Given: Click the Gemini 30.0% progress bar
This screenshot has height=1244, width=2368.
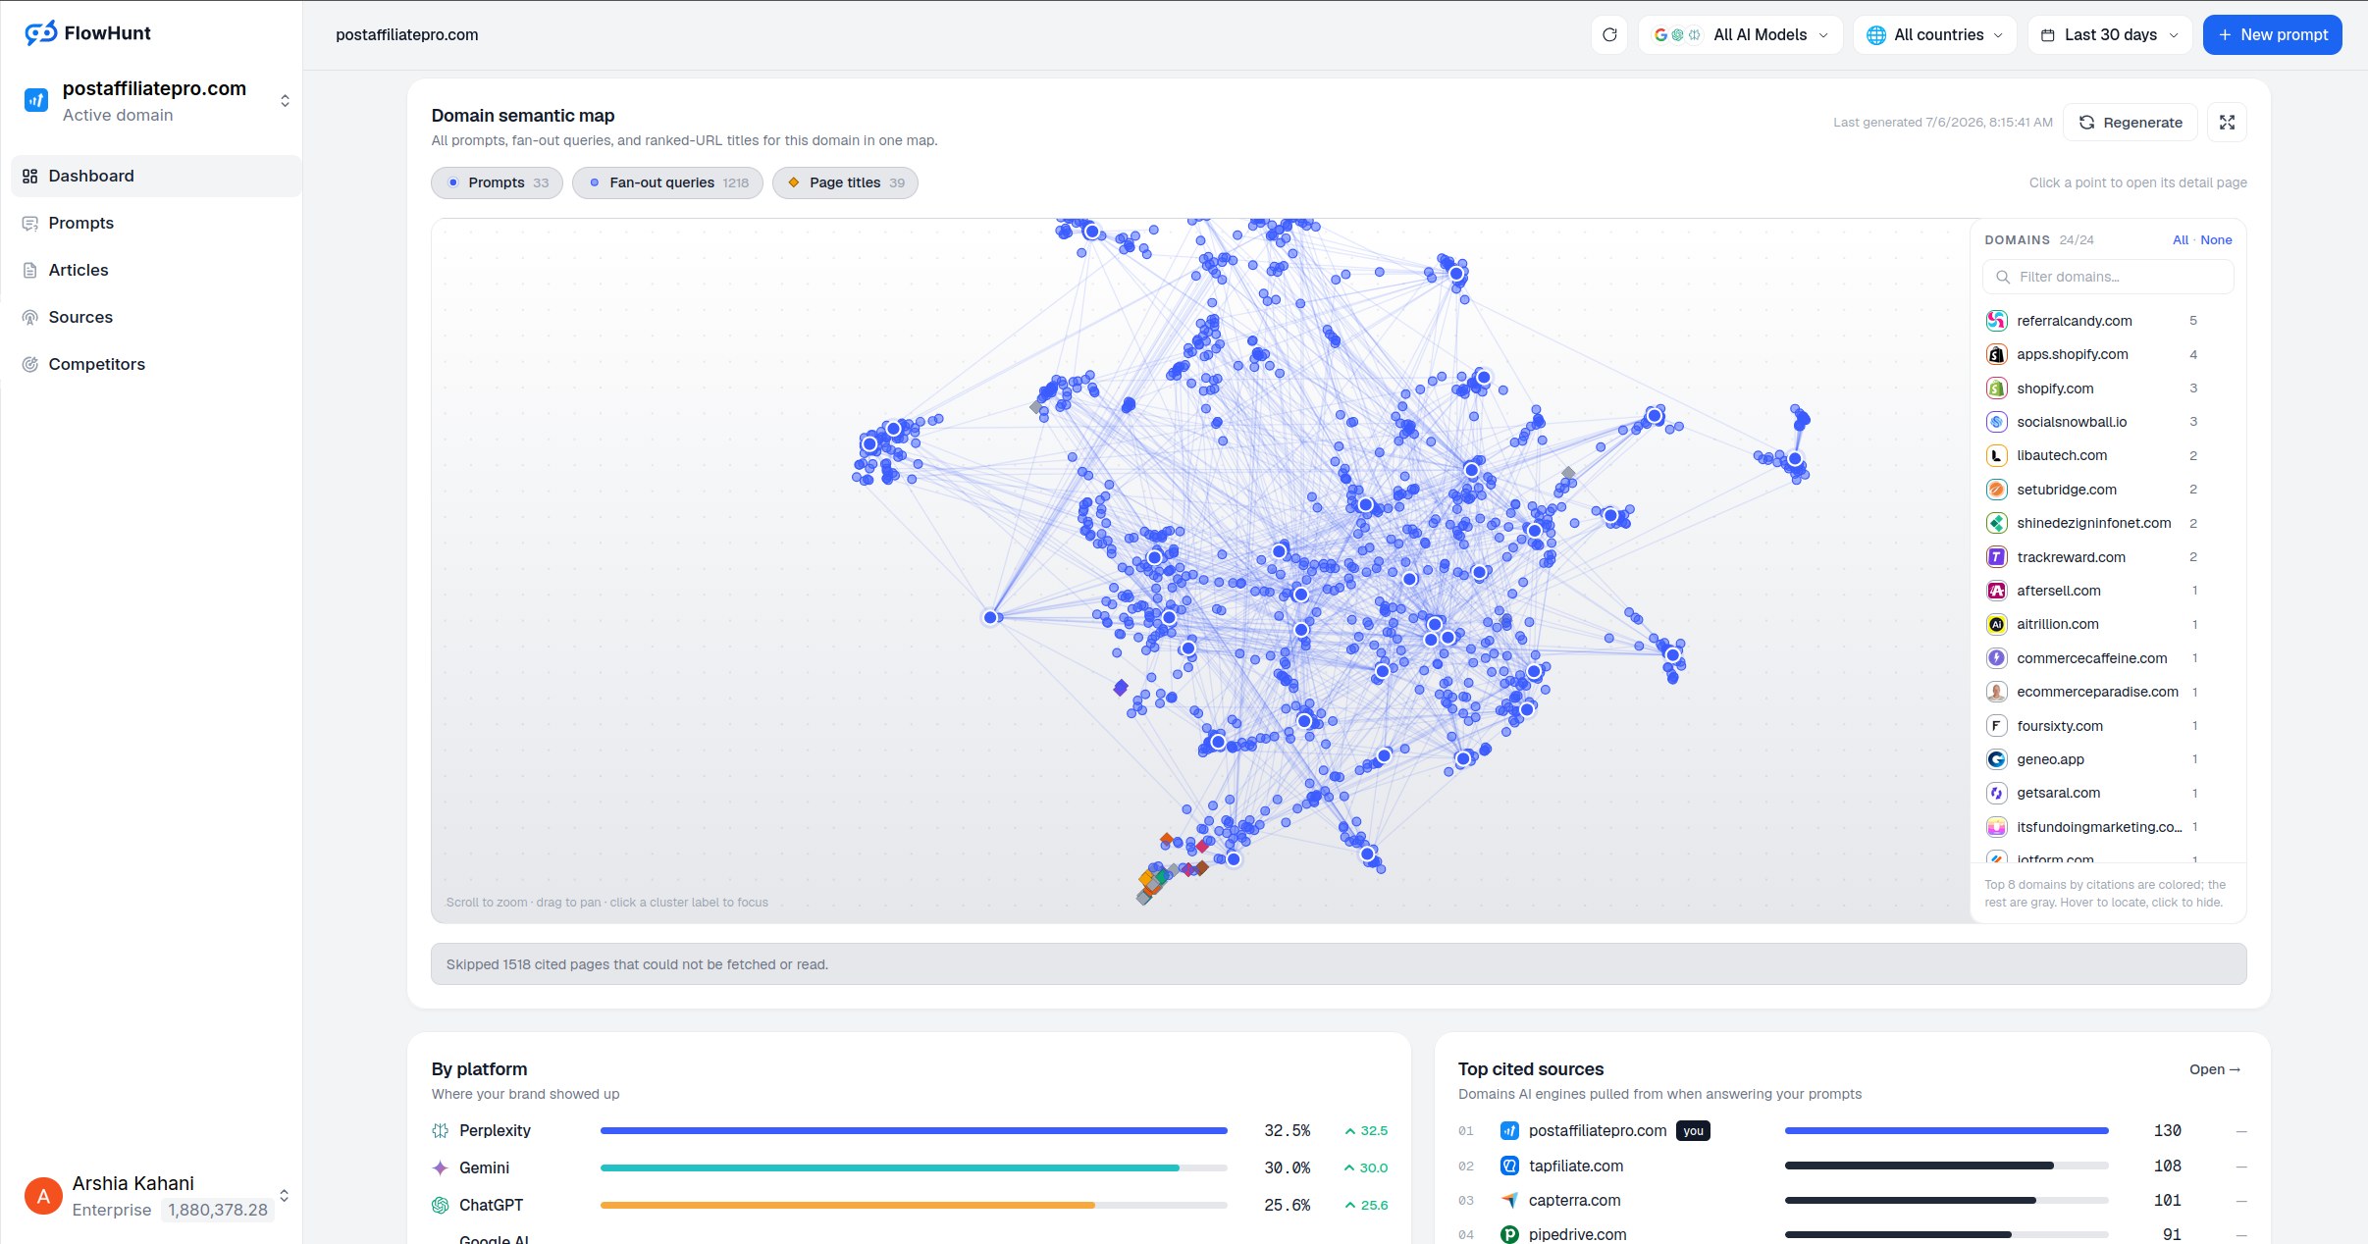Looking at the screenshot, I should (914, 1167).
